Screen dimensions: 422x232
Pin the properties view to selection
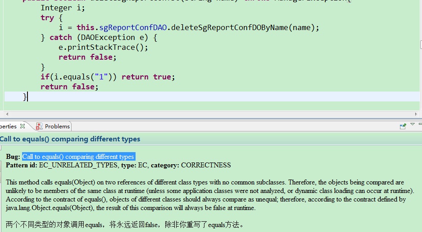(x=403, y=126)
